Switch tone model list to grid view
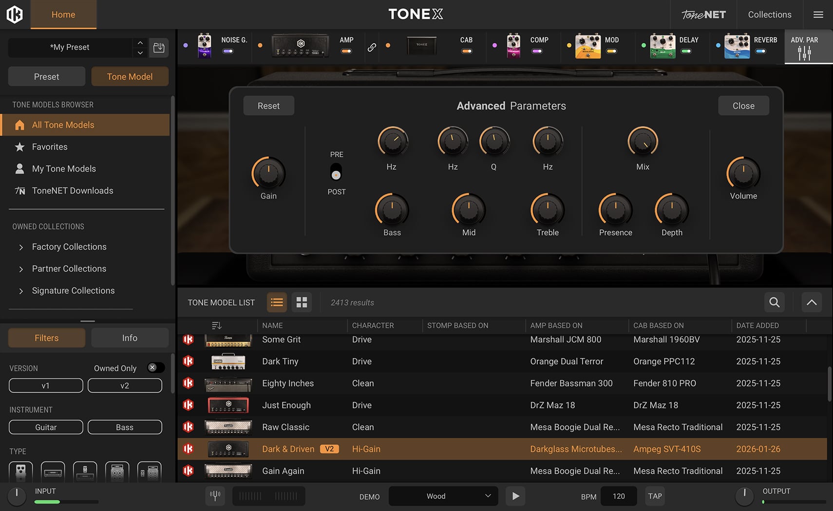The image size is (833, 511). click(x=302, y=302)
